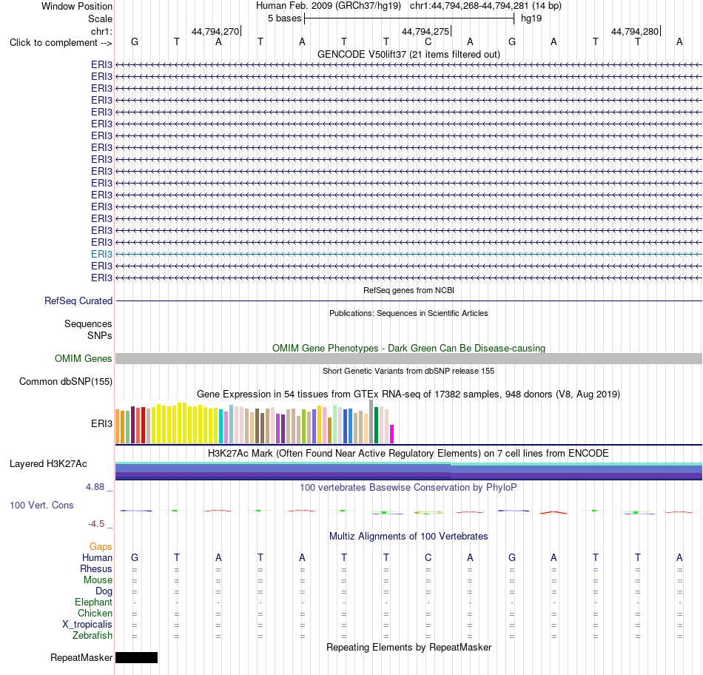Click position label 44,794,270 on ruler

215,31
